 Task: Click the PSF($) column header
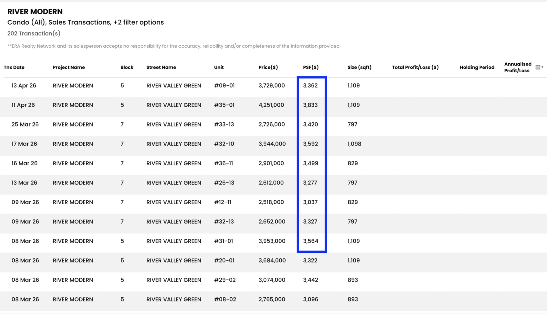[311, 67]
